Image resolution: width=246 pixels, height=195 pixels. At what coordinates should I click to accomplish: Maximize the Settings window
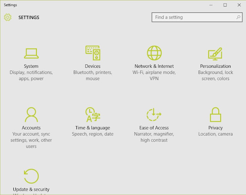(225, 5)
